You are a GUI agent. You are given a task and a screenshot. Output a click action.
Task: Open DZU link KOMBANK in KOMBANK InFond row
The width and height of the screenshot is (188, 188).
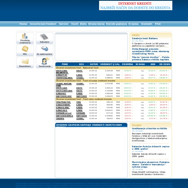pos(81,113)
